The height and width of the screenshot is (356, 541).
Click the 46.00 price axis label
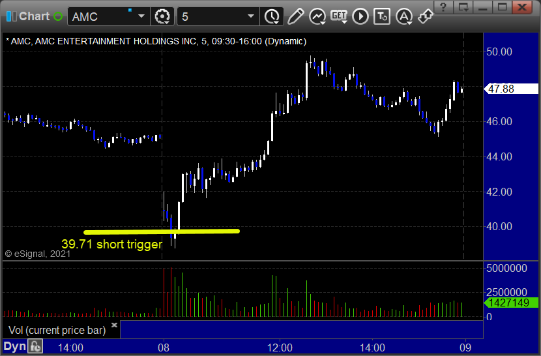coord(499,121)
